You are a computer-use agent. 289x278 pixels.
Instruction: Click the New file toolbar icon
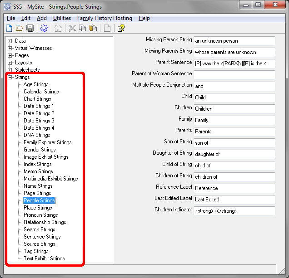pos(9,29)
